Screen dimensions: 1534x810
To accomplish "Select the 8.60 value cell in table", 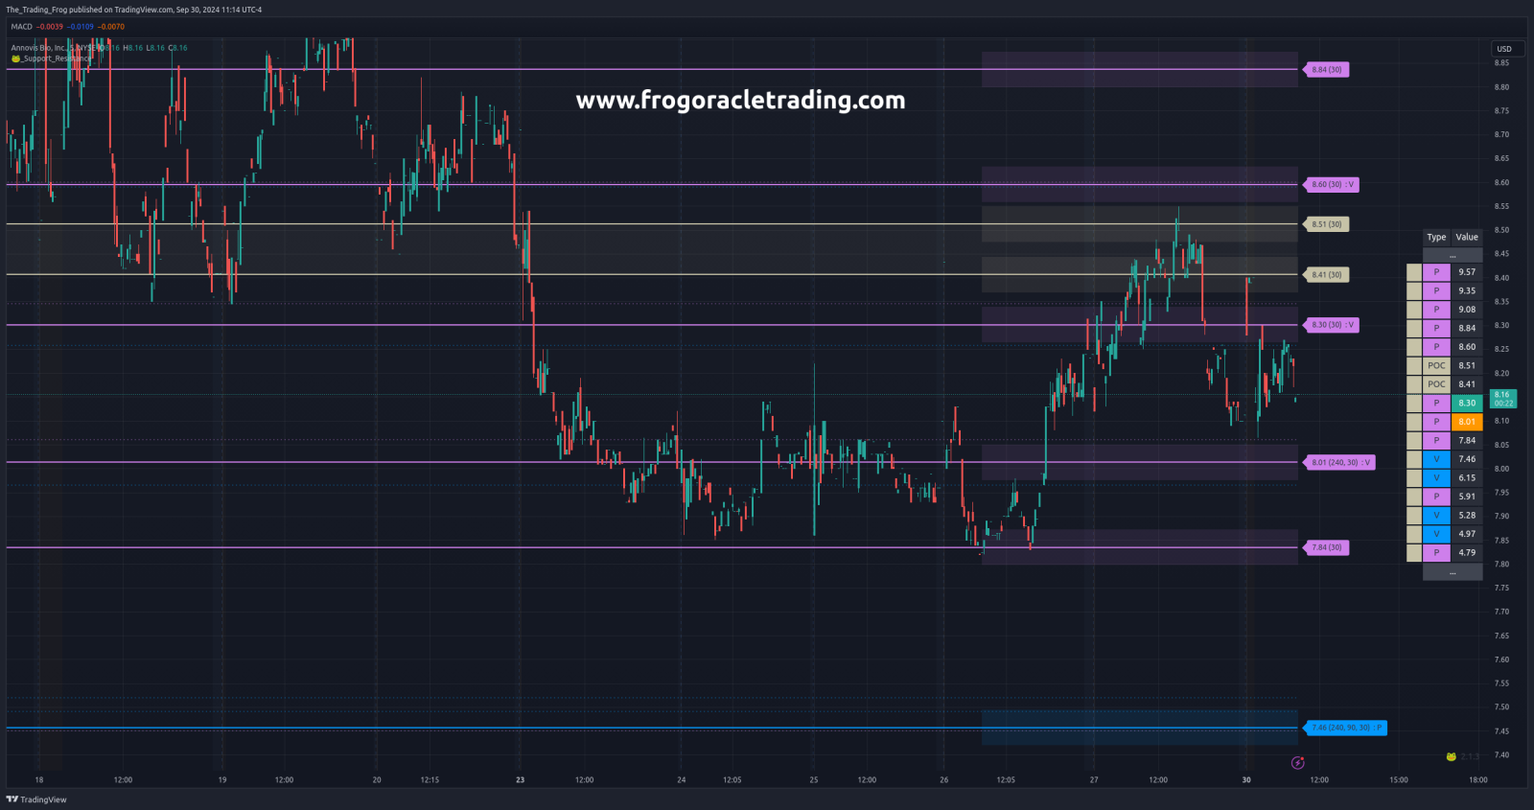I will (1467, 347).
